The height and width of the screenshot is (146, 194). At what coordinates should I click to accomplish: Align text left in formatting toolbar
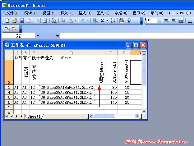click(167, 21)
